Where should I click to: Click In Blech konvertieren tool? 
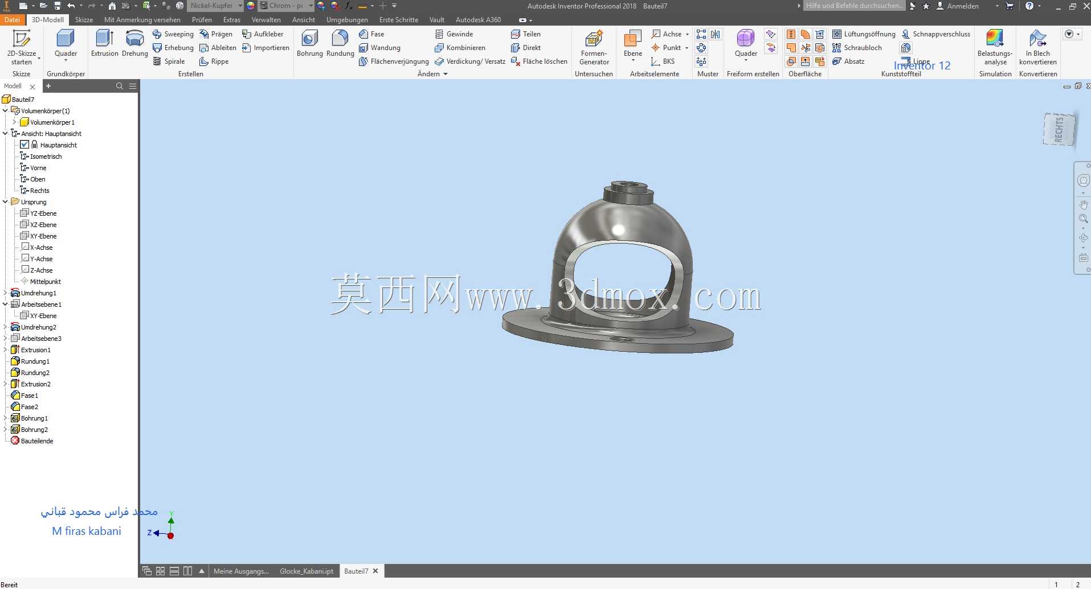pos(1038,47)
